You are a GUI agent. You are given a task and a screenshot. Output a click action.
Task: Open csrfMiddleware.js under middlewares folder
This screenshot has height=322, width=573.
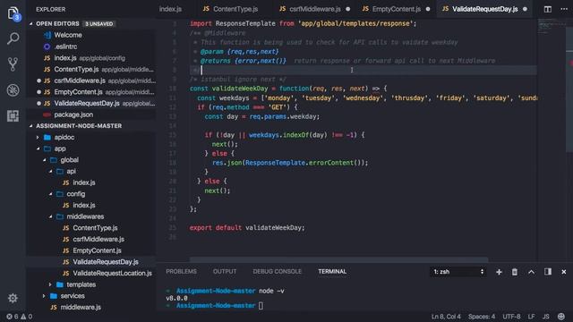98,239
